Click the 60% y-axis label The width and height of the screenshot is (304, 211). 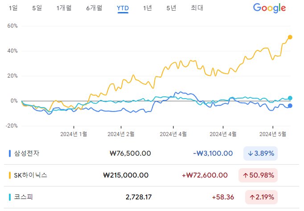tap(12, 26)
